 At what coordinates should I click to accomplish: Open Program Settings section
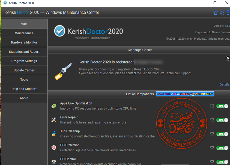click(24, 61)
